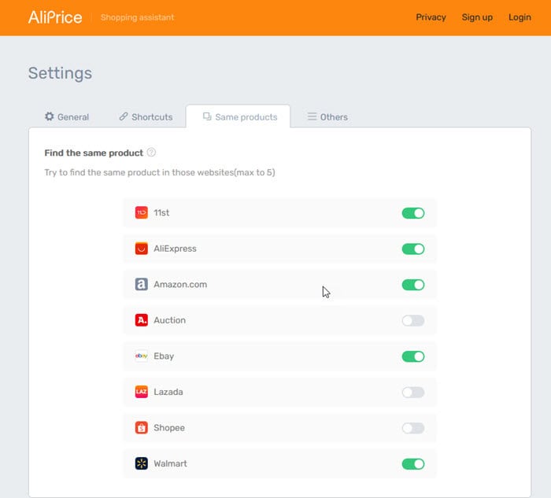The height and width of the screenshot is (498, 551).
Task: Click the 'Walmart' row label
Action: pyautogui.click(x=170, y=463)
